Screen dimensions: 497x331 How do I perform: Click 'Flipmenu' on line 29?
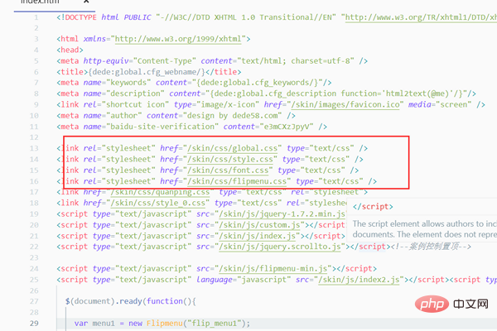165,324
